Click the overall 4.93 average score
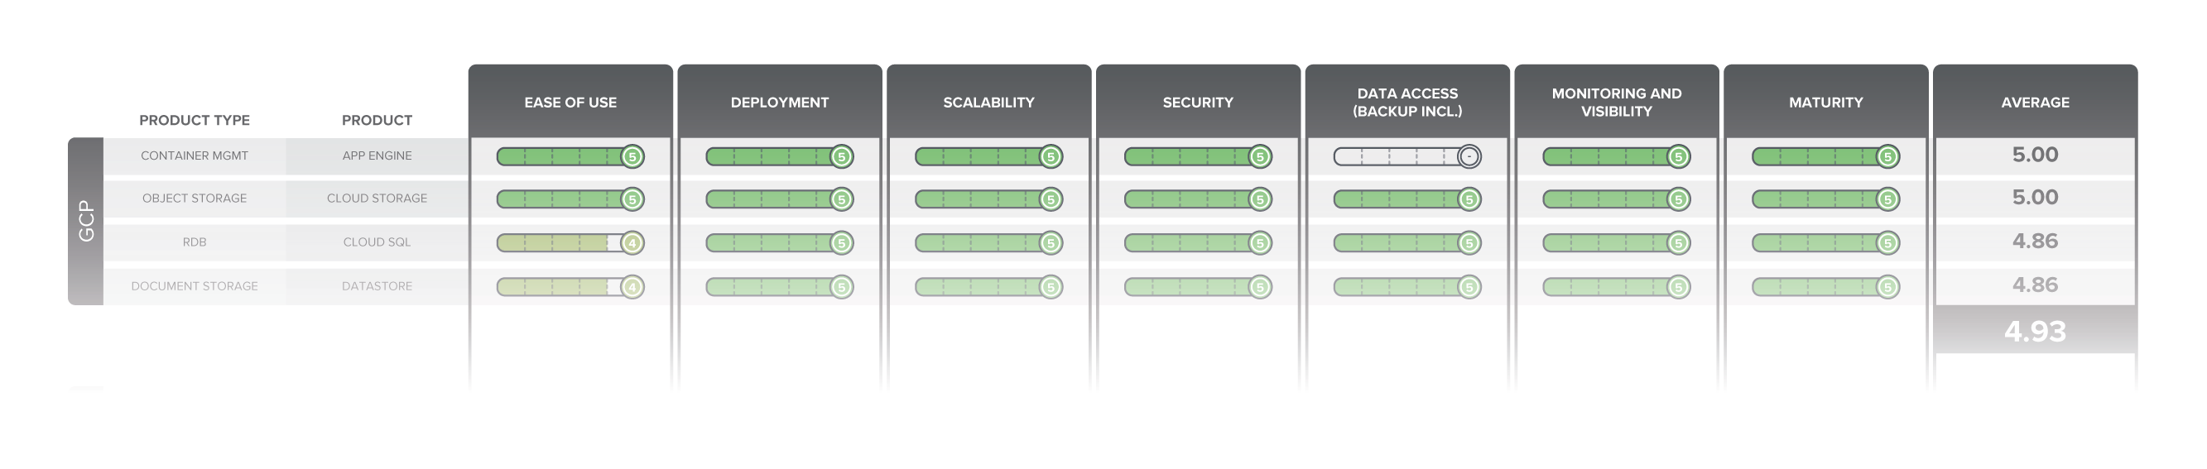Viewport: 2207px width, 469px height. point(2035,331)
